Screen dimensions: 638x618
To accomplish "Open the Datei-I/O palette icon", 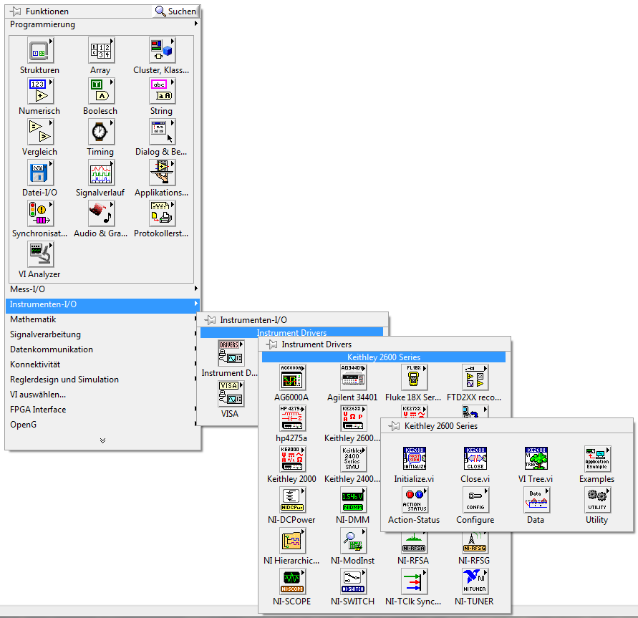I will 40,173.
